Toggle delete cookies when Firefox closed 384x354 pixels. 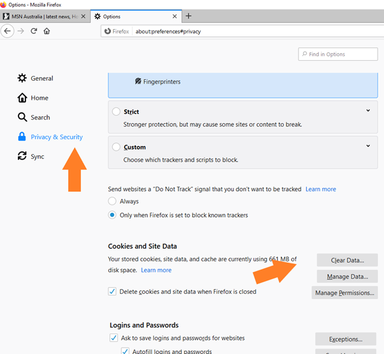tap(113, 291)
